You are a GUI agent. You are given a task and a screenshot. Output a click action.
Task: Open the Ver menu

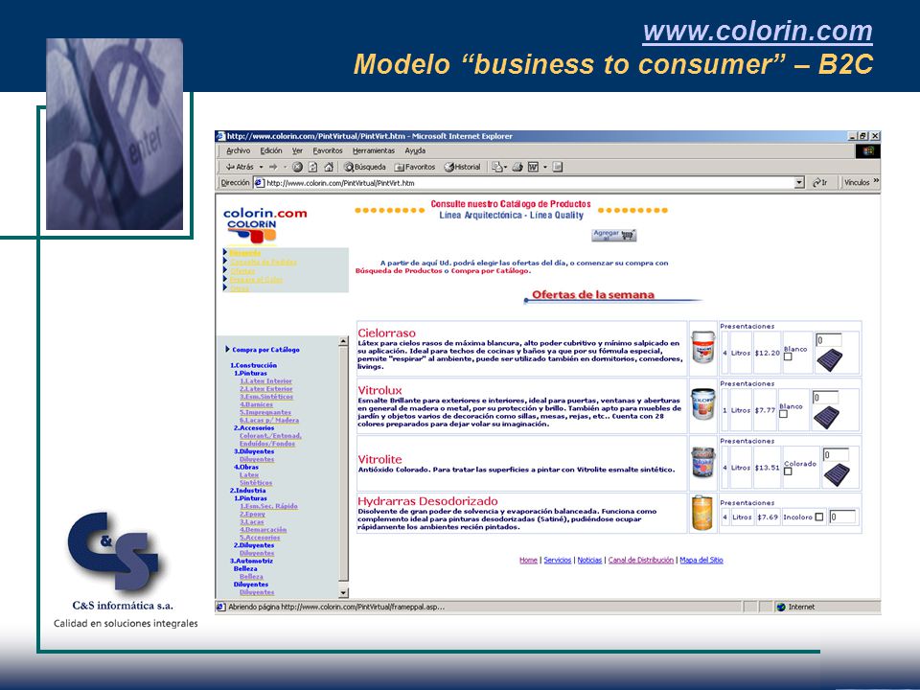297,151
